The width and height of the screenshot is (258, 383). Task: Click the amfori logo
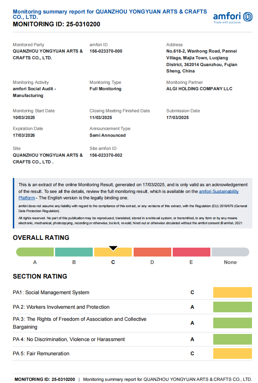pyautogui.click(x=233, y=18)
